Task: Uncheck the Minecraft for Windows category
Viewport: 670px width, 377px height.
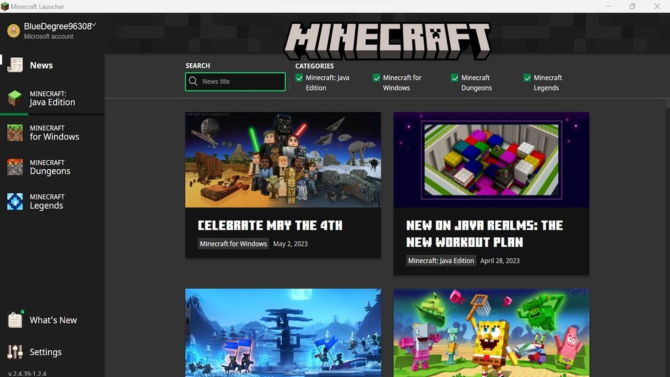Action: [x=376, y=78]
